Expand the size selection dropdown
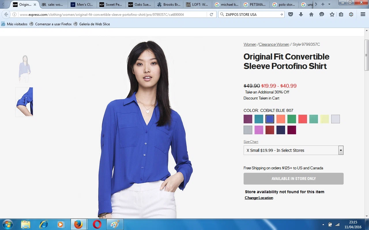 [341, 150]
